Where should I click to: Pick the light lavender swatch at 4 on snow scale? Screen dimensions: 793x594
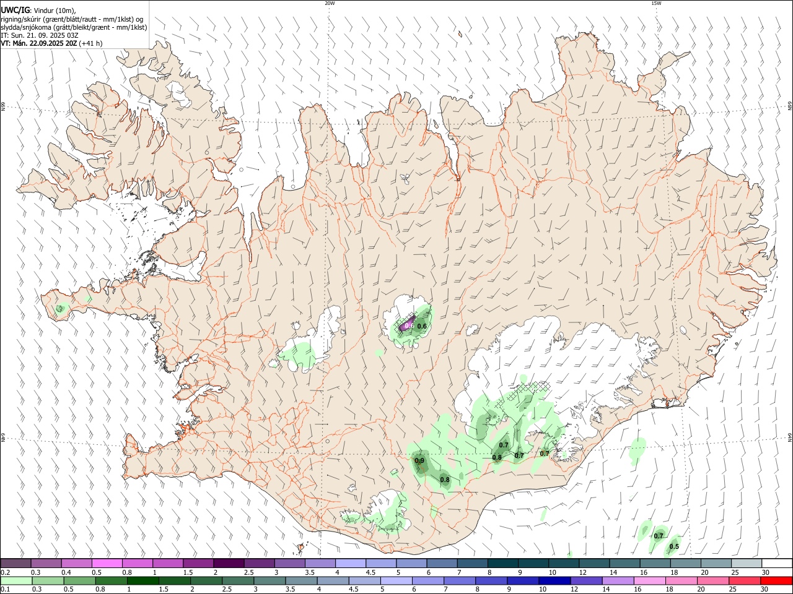(350, 564)
